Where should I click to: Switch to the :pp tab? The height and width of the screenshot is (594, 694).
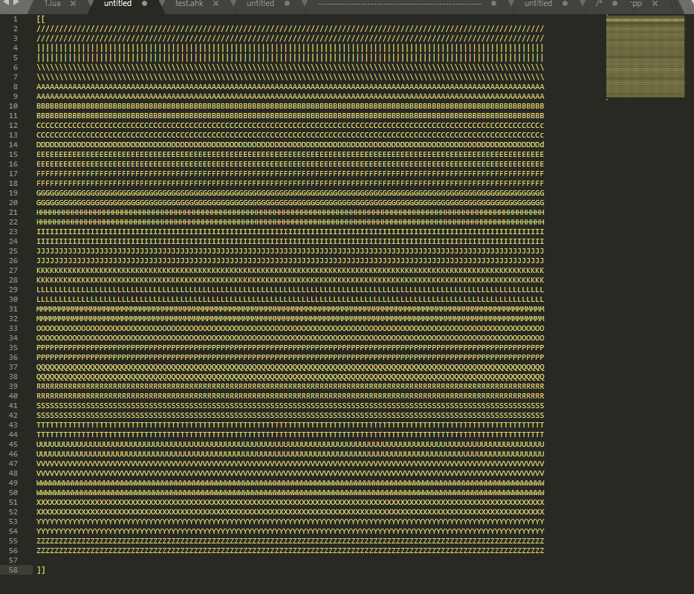(x=636, y=4)
